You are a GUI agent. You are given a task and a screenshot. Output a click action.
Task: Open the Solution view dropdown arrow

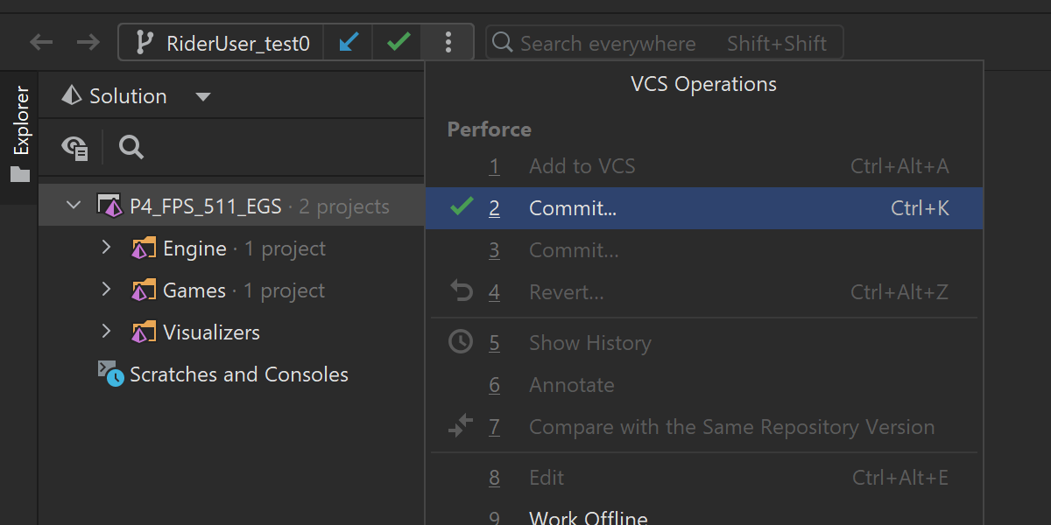[203, 96]
